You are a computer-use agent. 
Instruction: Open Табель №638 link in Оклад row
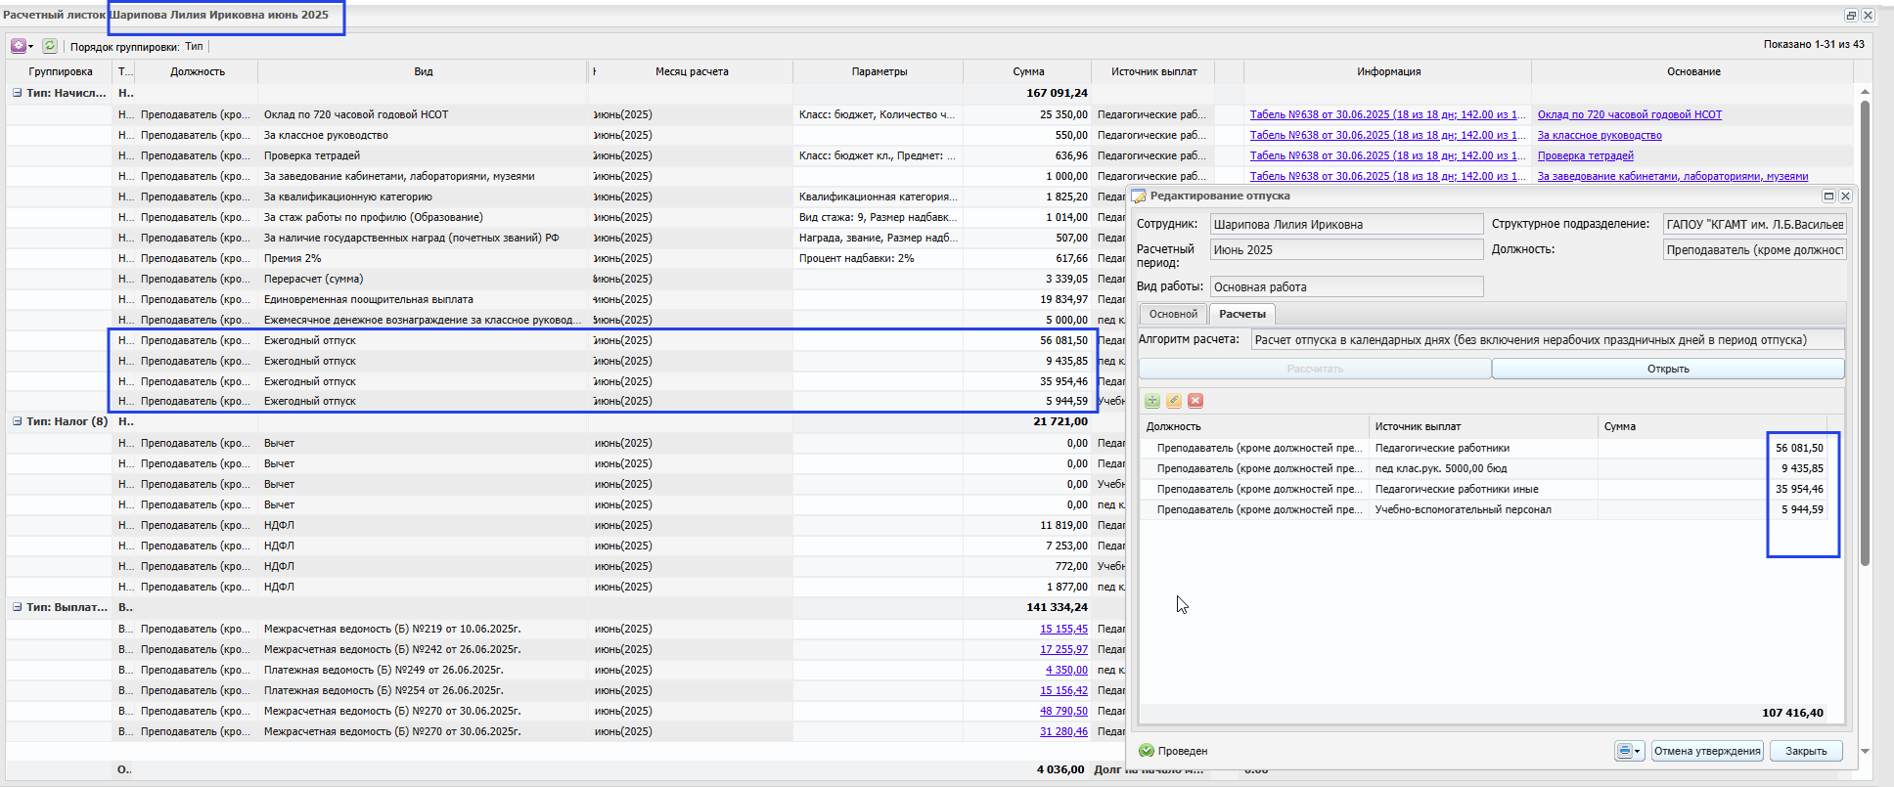[1387, 114]
